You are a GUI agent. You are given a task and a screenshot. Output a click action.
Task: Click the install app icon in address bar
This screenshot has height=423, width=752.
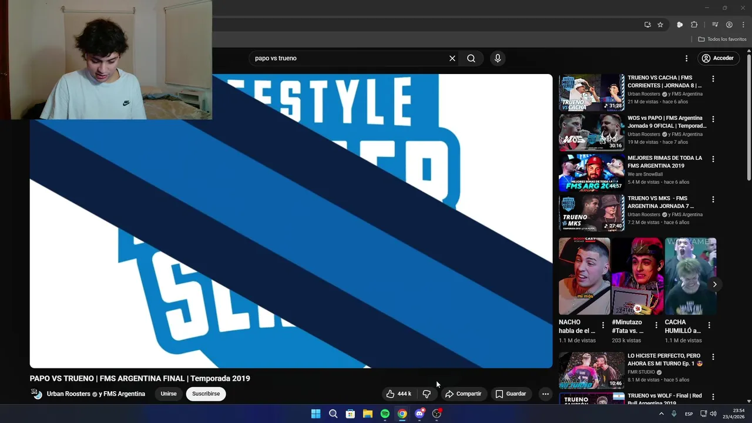click(x=647, y=25)
